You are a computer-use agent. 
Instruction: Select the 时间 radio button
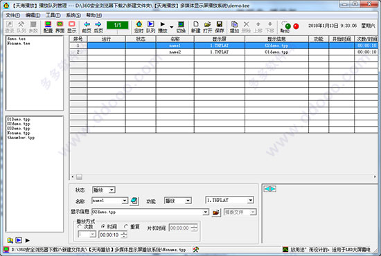pos(103,227)
